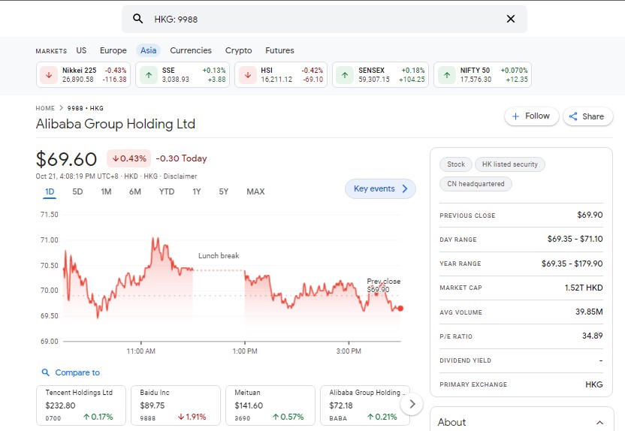Click the CN headquartered chip
This screenshot has width=625, height=431.
point(476,184)
